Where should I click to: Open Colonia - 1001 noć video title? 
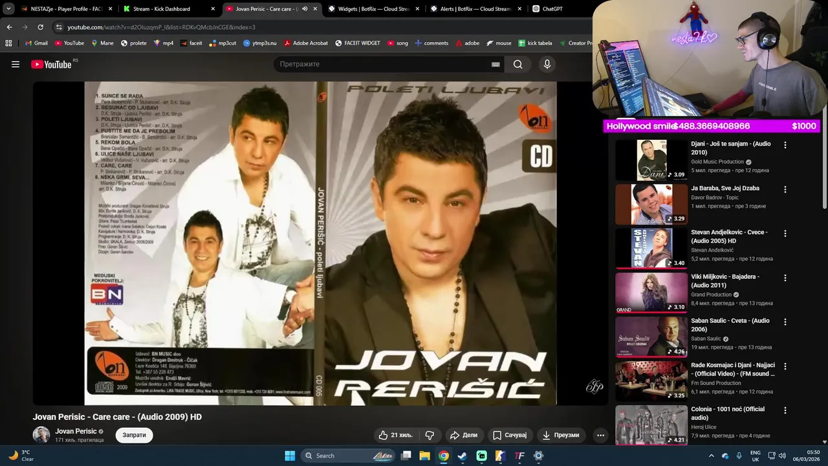(728, 413)
